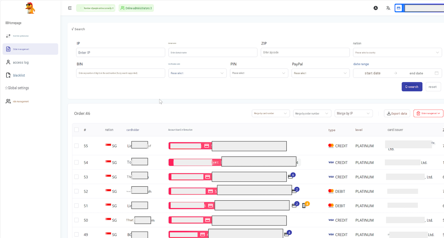Open the access log menu item
The width and height of the screenshot is (444, 238).
coord(30,62)
